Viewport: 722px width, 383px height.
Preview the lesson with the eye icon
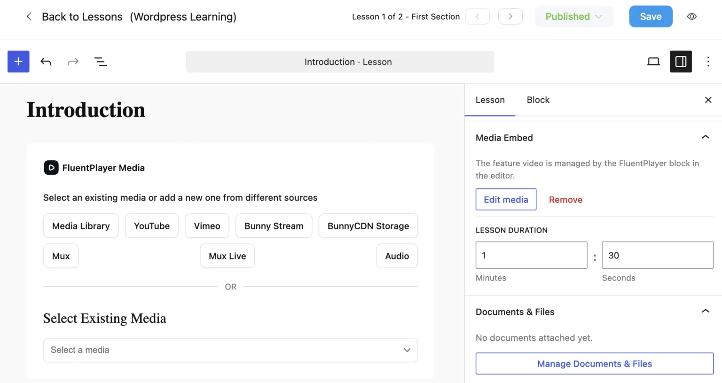click(692, 16)
